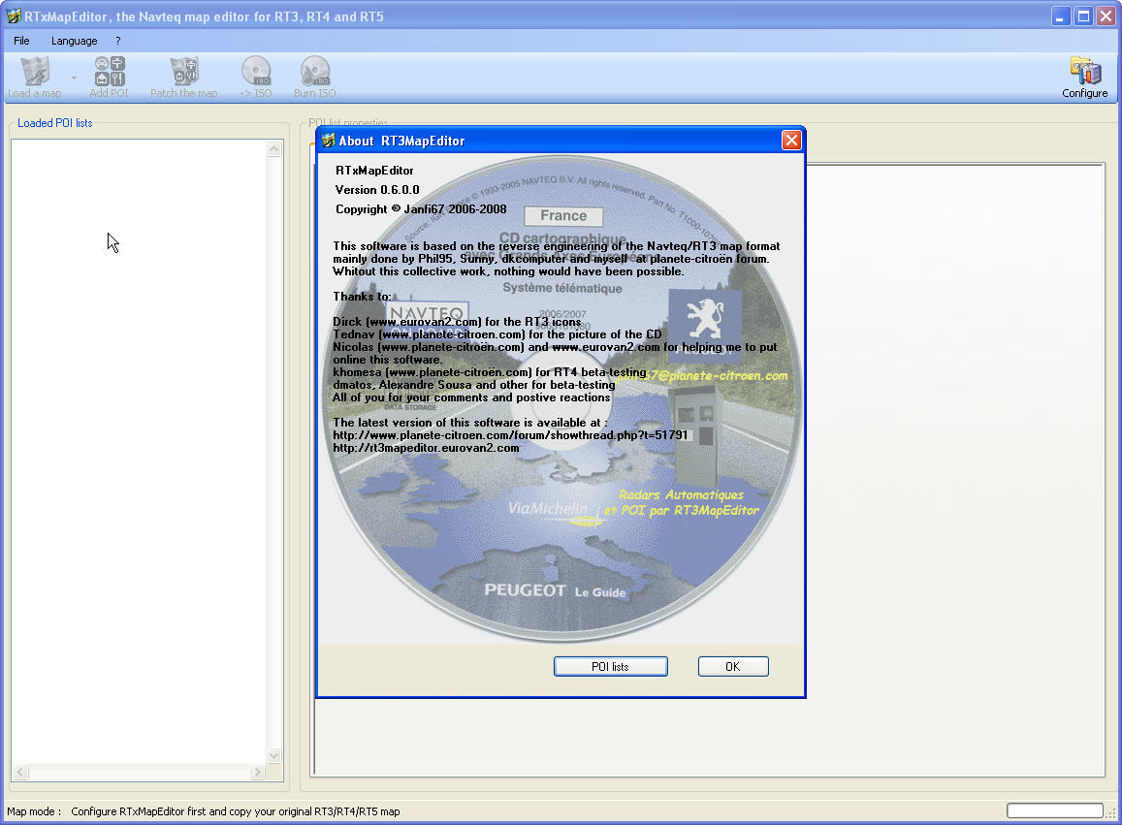Click the http://rt3mapeditor.eurovan2.com URL text
Viewport: 1122px width, 825px height.
426,448
